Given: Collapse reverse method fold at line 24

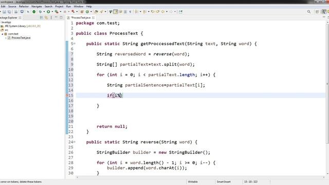Looking at the screenshot, I should (75, 142).
